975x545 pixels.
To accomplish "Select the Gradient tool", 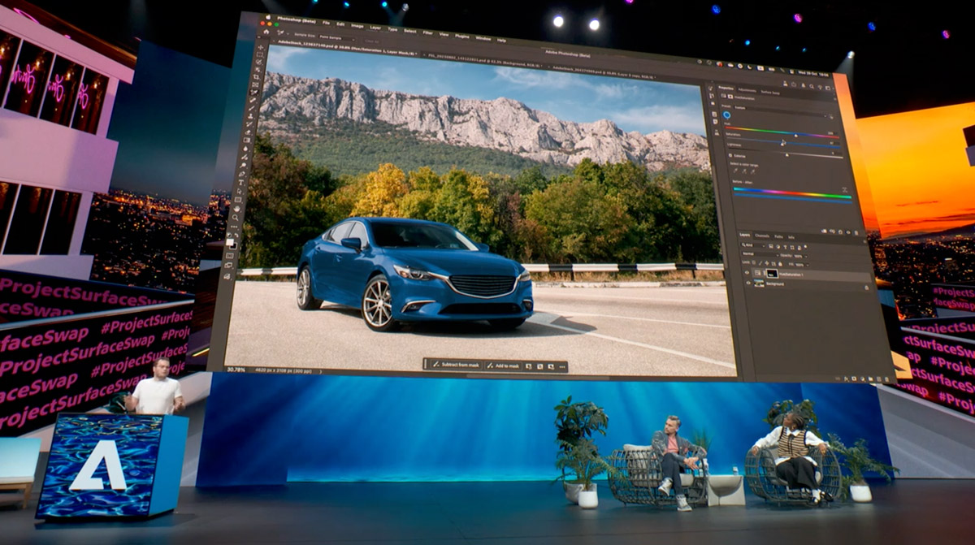I will point(246,140).
